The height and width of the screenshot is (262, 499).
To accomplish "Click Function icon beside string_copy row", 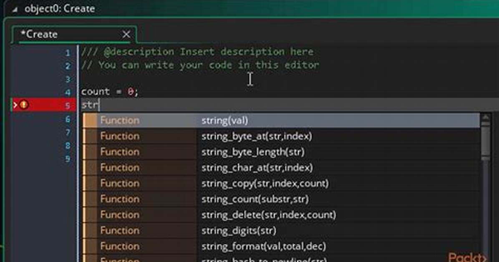I will tap(90, 184).
